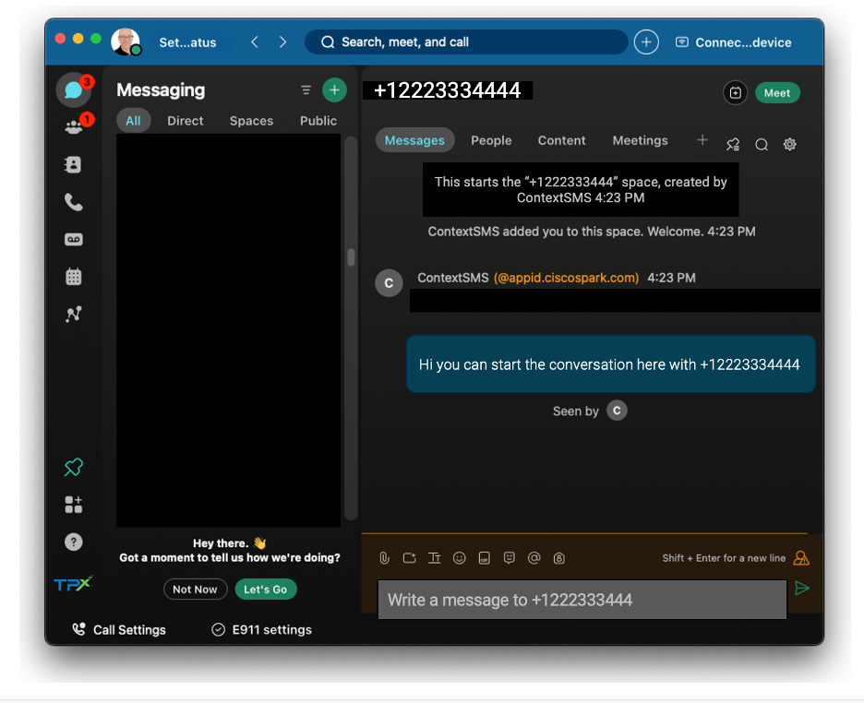The height and width of the screenshot is (703, 864).
Task: Switch to the People tab
Action: click(491, 140)
